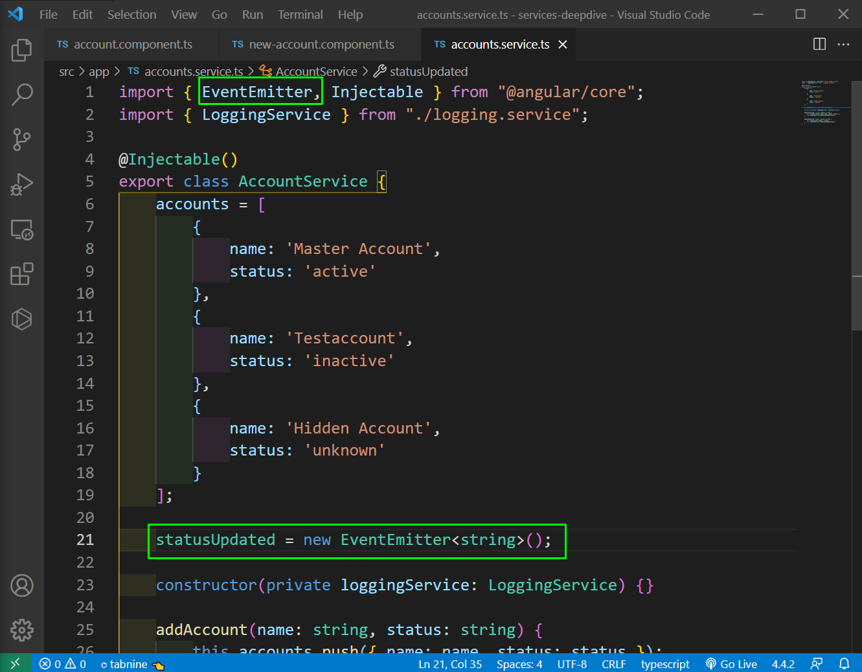Split the editor to the right

[x=819, y=44]
